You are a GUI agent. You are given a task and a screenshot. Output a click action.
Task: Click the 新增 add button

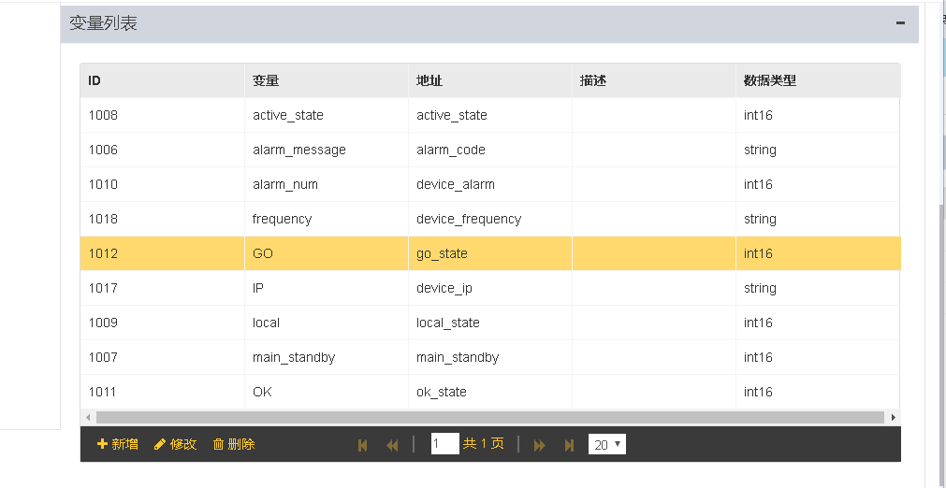(x=118, y=445)
